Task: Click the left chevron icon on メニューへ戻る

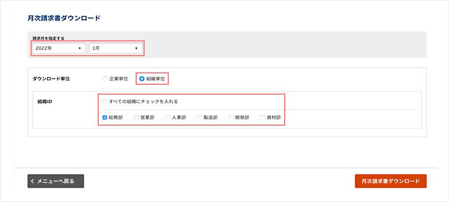Action: click(33, 181)
